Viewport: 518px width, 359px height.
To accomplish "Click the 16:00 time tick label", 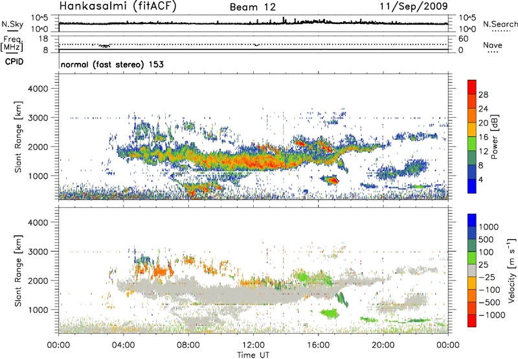I will [x=318, y=345].
